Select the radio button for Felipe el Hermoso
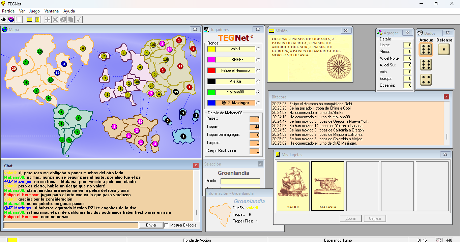460x242 pixels. pos(258,70)
